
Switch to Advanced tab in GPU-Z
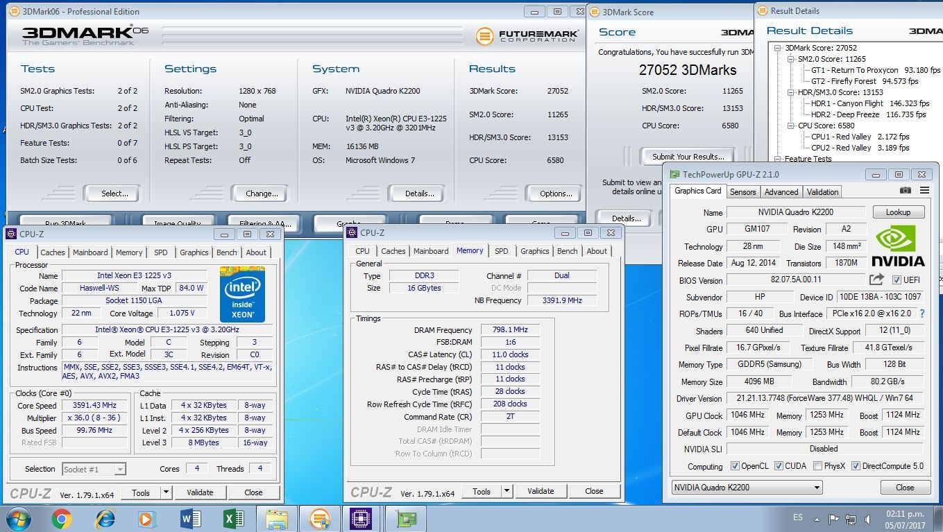[781, 192]
